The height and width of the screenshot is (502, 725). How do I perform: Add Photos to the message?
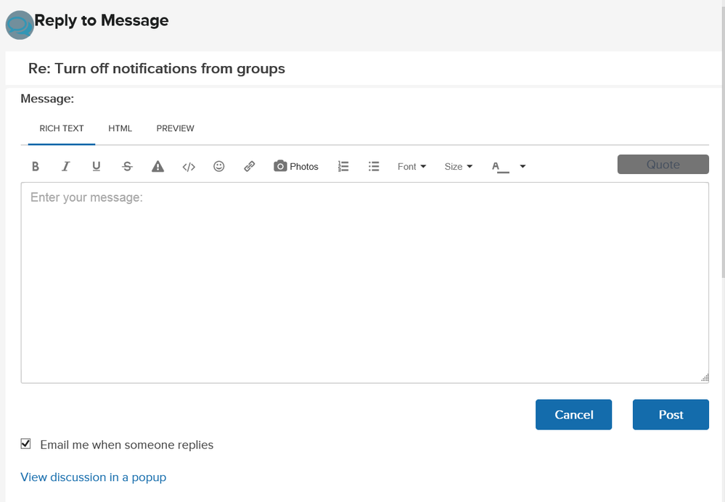pos(296,166)
